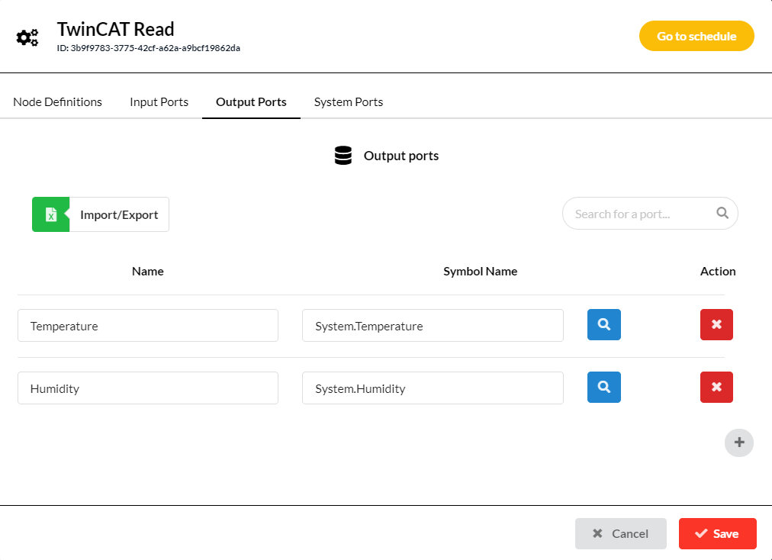Open the Node Definitions tab

coord(58,102)
